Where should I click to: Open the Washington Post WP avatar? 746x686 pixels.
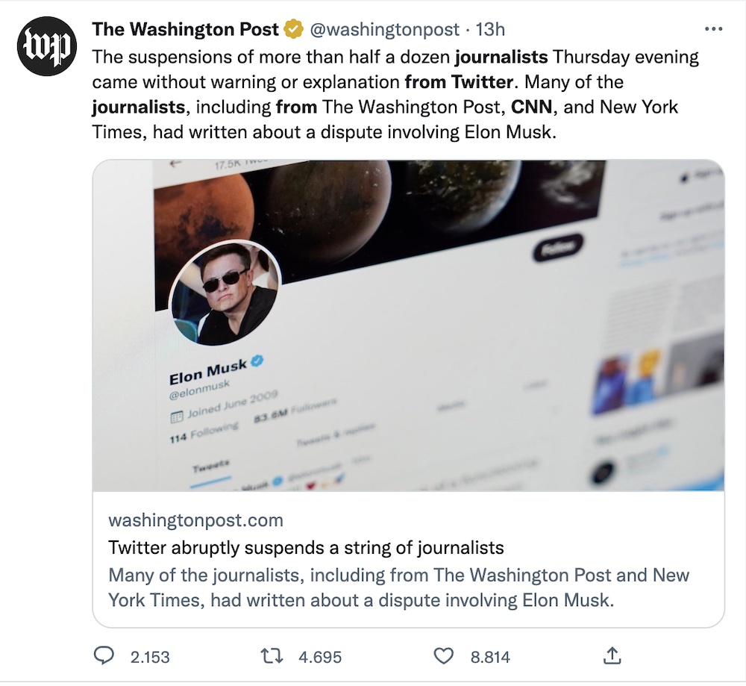(47, 46)
